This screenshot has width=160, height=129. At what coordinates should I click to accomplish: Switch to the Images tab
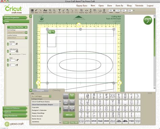(x=40, y=90)
